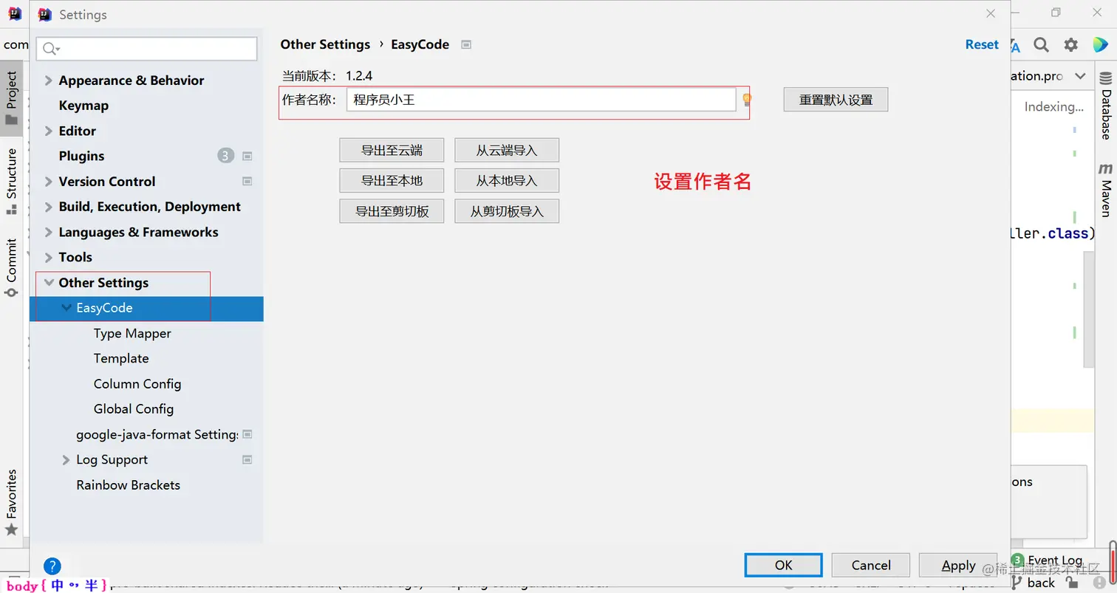Collapse the EasyCode tree node
This screenshot has height=593, width=1117.
66,308
